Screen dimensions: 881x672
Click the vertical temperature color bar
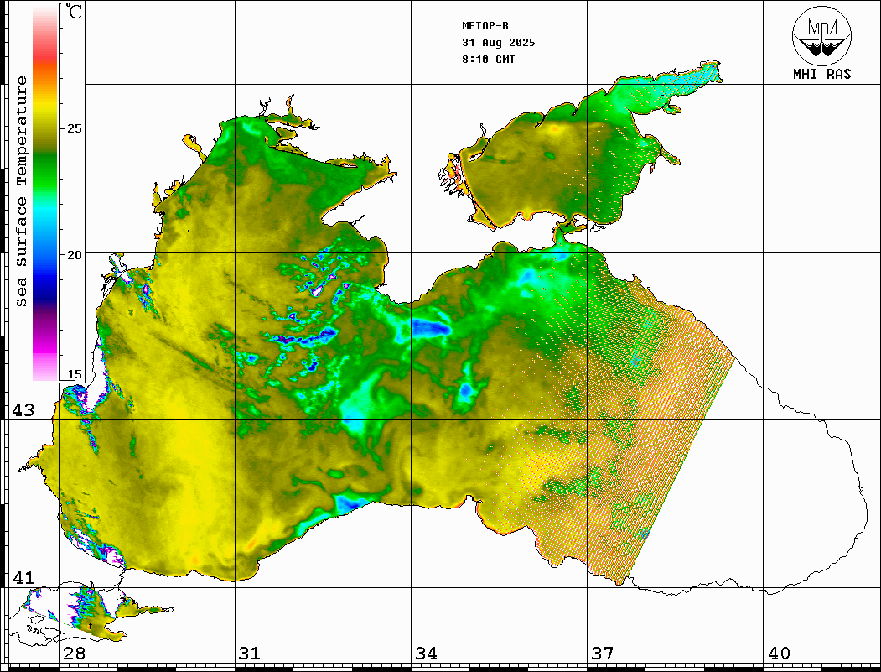pos(45,194)
